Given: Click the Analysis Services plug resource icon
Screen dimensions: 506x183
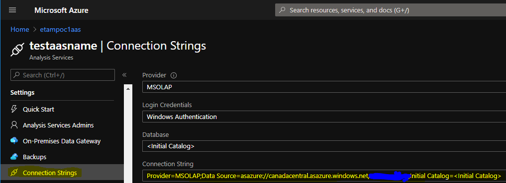Looking at the screenshot, I should (17, 50).
